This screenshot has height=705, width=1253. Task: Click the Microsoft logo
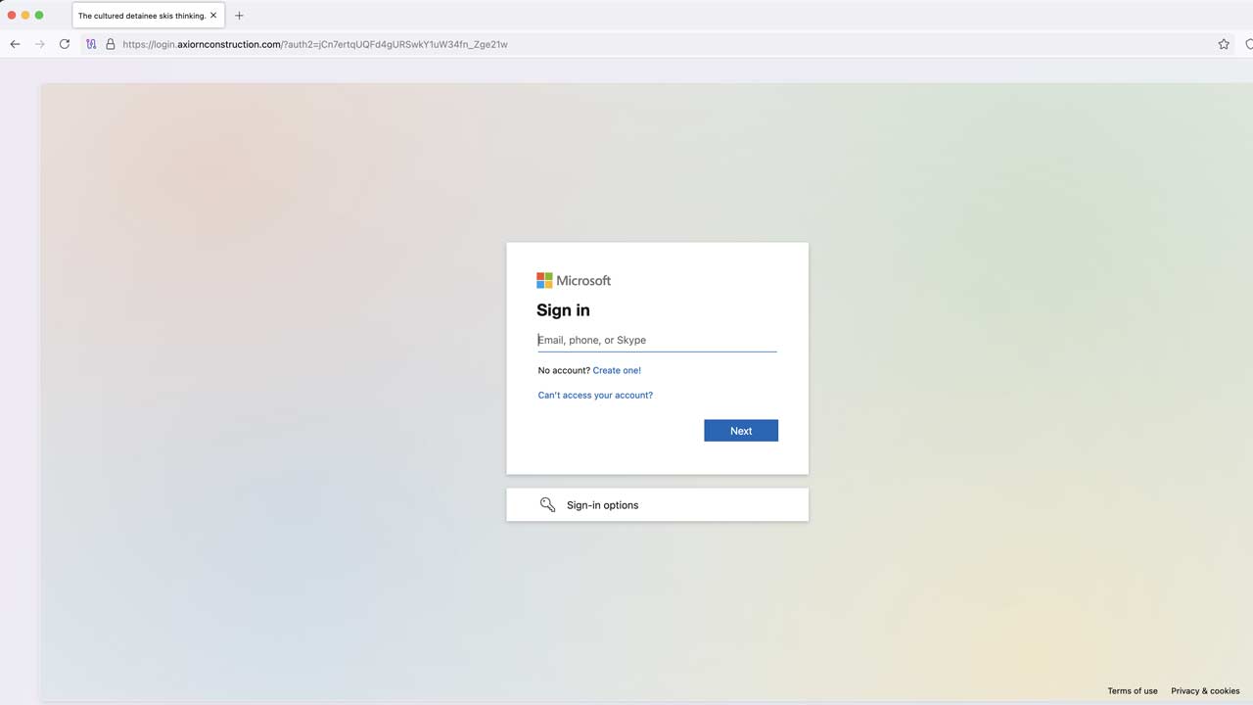(574, 281)
